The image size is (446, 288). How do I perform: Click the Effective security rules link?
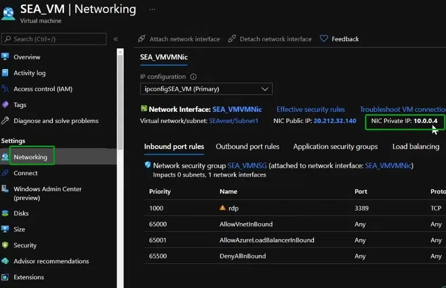tap(310, 109)
